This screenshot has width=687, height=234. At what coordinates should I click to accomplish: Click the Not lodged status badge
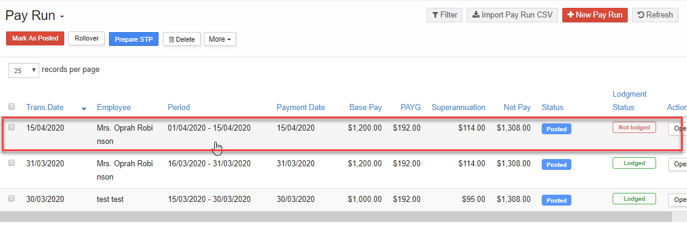(634, 127)
